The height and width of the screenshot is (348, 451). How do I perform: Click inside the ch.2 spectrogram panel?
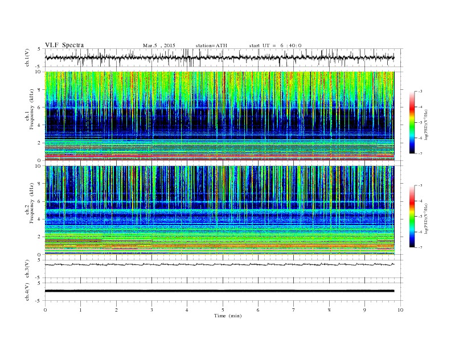(x=219, y=210)
